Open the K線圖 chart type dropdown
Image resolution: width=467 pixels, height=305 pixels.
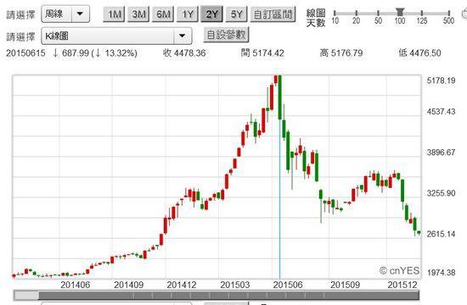tap(116, 36)
